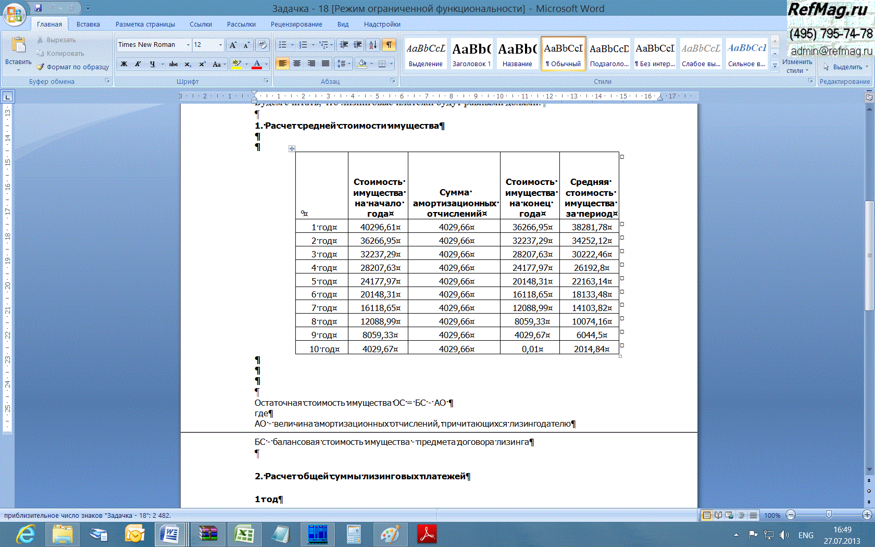Expand the font size 12 dropdown
Image resolution: width=875 pixels, height=547 pixels.
click(x=220, y=45)
